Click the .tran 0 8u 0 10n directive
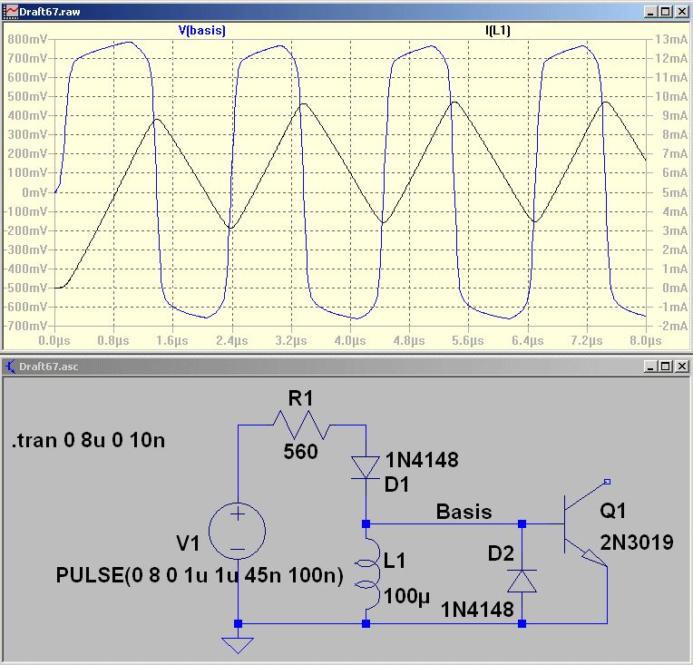Viewport: 693px width, 665px height. pos(88,440)
